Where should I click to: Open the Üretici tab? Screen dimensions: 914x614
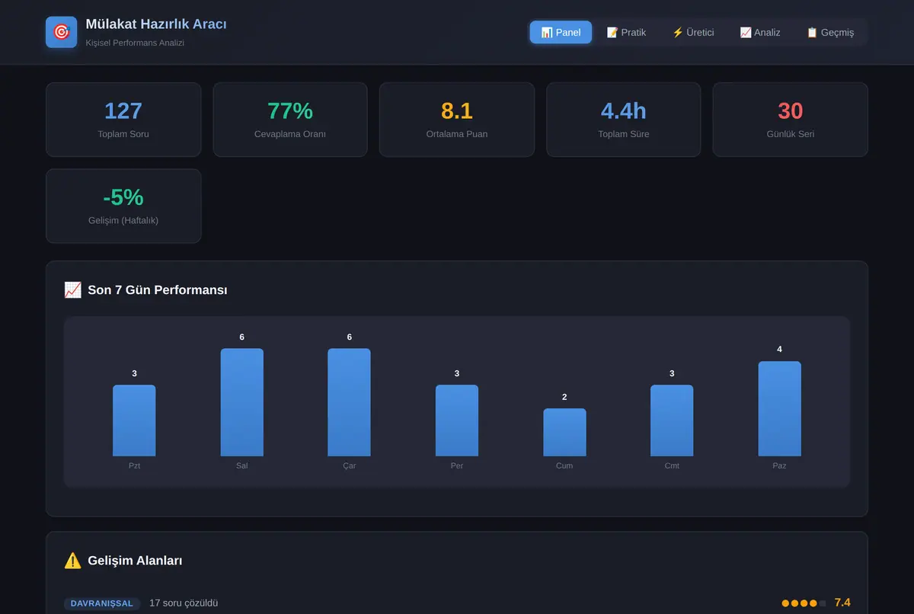(693, 32)
